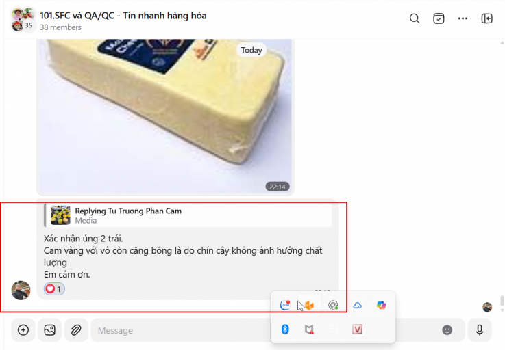This screenshot has height=350, width=505.
Task: Open the OneDrive cloud tray icon
Action: [357, 305]
